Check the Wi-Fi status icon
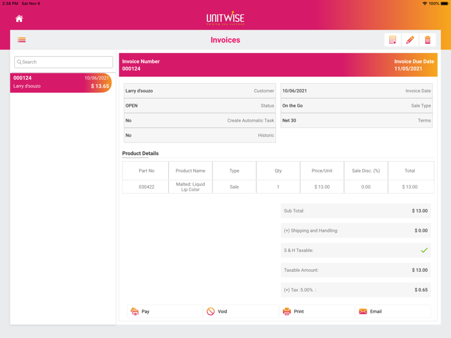The image size is (451, 338). [x=425, y=3]
